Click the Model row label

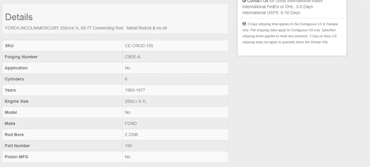(11, 112)
